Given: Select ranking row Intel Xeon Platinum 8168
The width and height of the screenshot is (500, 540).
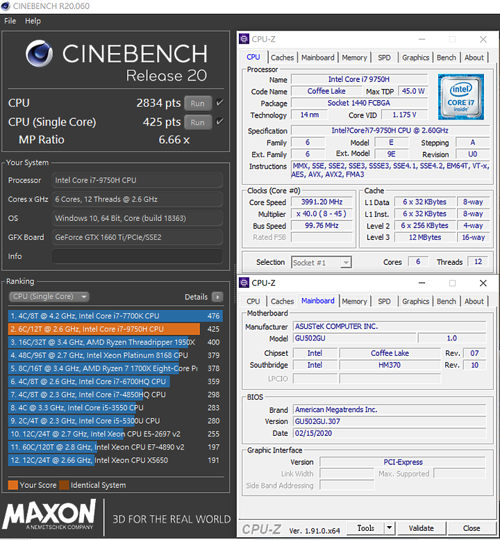Looking at the screenshot, I should click(115, 355).
